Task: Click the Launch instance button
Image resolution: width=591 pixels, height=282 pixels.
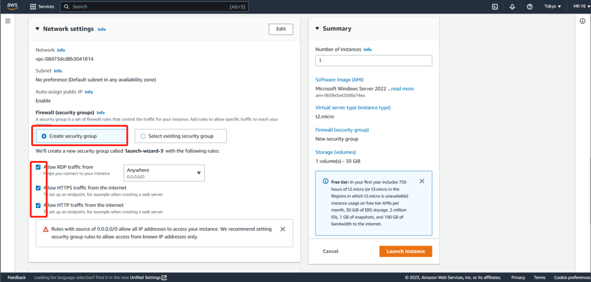Action: 405,251
